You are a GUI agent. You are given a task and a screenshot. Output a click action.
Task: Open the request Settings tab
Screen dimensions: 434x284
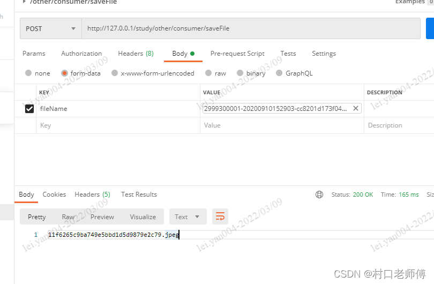[324, 54]
